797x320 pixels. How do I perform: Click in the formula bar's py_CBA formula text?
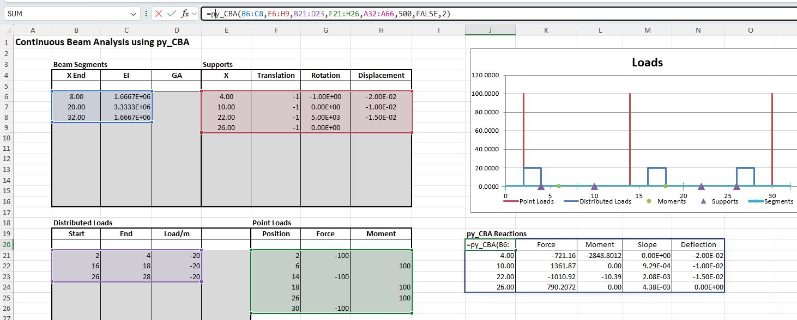click(327, 14)
